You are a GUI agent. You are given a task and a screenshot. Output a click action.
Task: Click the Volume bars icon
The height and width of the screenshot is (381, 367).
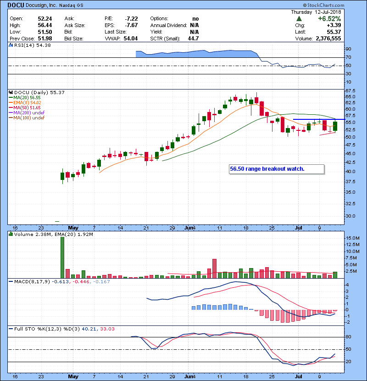point(11,234)
